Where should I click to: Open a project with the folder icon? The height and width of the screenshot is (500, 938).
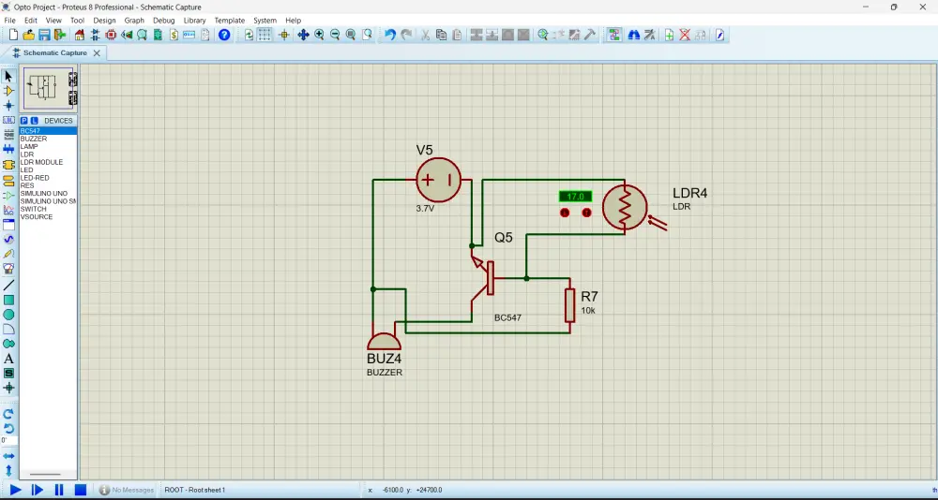(29, 35)
